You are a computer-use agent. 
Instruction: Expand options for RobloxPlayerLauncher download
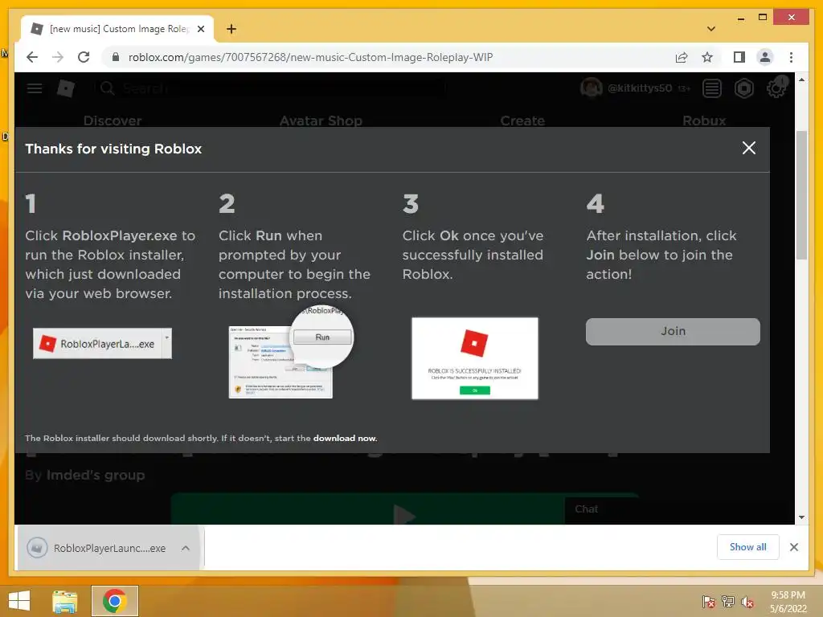click(x=186, y=548)
